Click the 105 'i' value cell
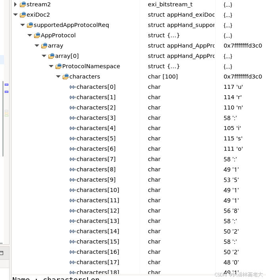Screen dimensions: 266x280 (232, 128)
